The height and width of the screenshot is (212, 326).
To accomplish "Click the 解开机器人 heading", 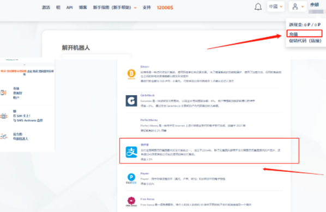I will tap(76, 48).
